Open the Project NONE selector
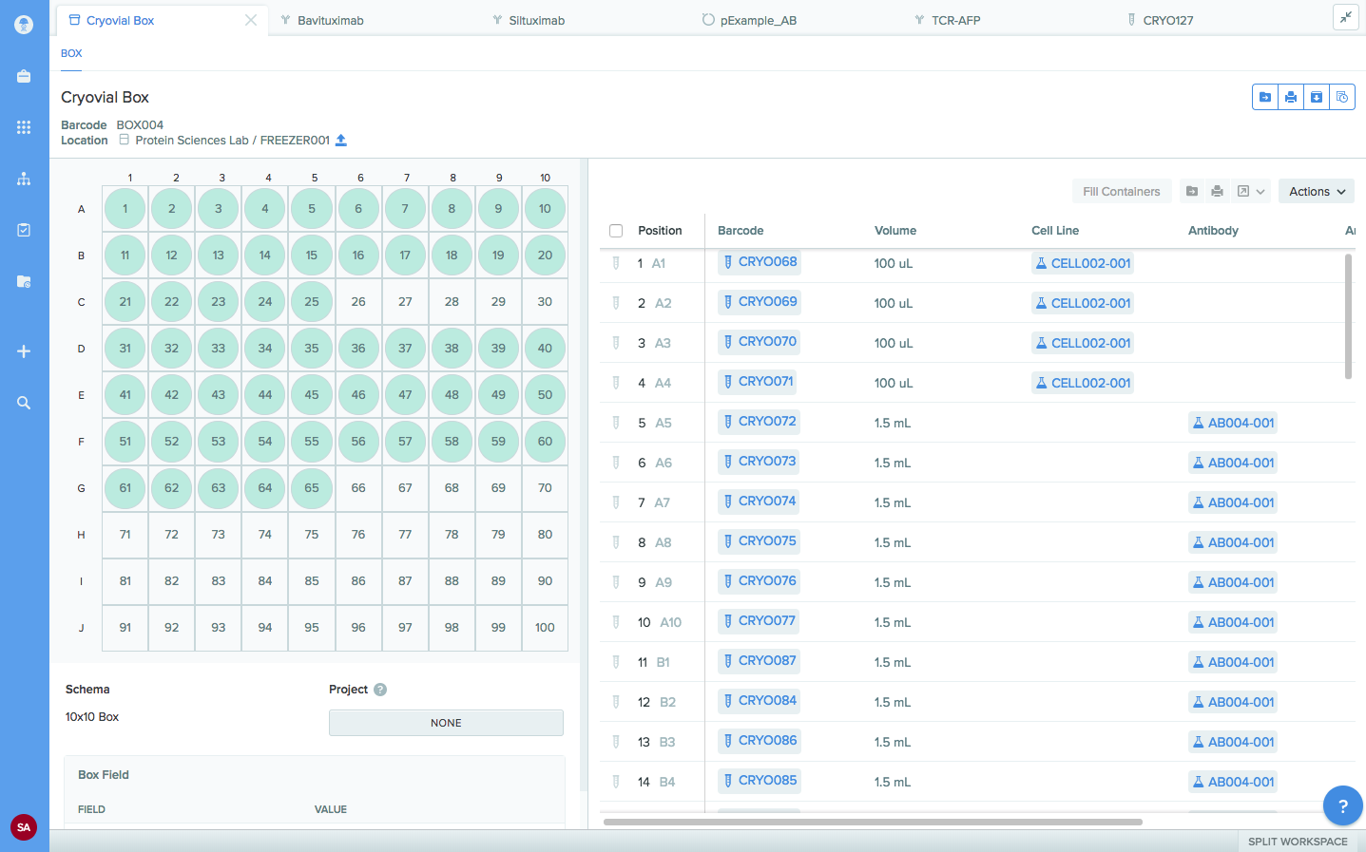This screenshot has width=1366, height=852. pyautogui.click(x=446, y=723)
